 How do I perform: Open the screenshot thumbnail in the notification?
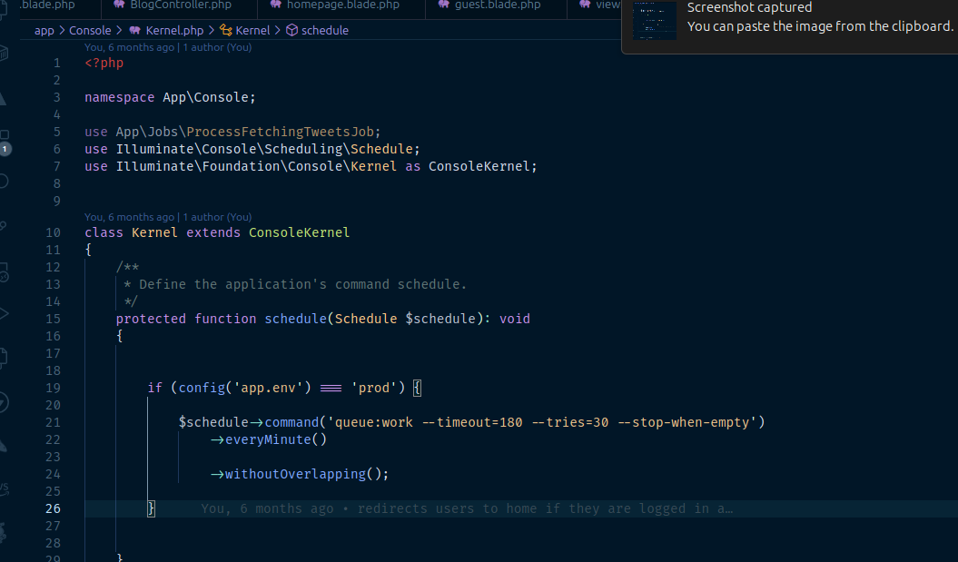[x=654, y=20]
